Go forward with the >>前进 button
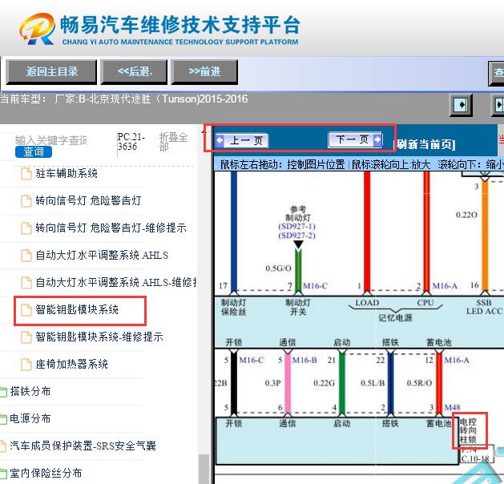 pos(204,71)
